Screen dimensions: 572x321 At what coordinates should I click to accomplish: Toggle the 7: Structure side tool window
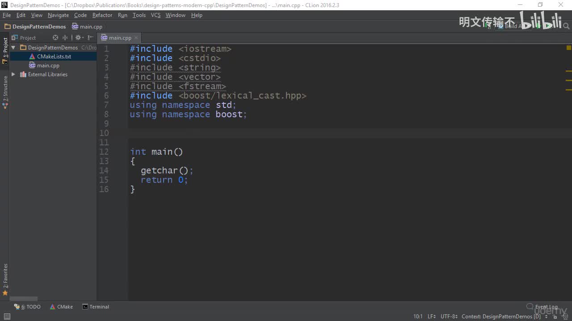coord(5,93)
